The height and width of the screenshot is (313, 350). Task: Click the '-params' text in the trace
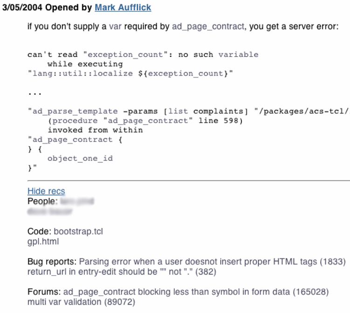click(141, 111)
